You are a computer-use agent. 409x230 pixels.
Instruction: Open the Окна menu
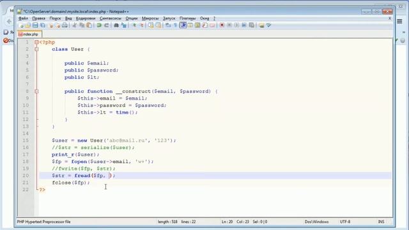coord(204,19)
